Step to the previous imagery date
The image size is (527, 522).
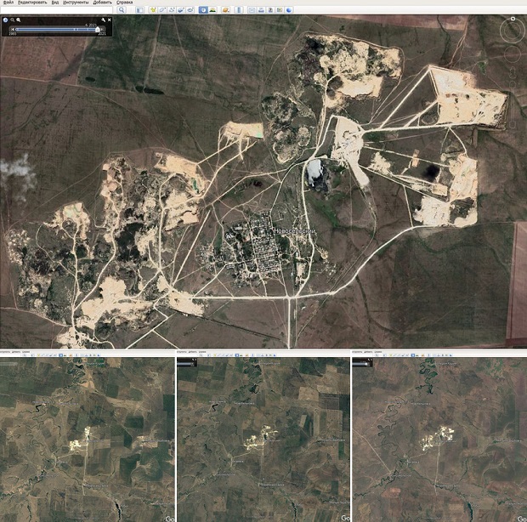13,30
